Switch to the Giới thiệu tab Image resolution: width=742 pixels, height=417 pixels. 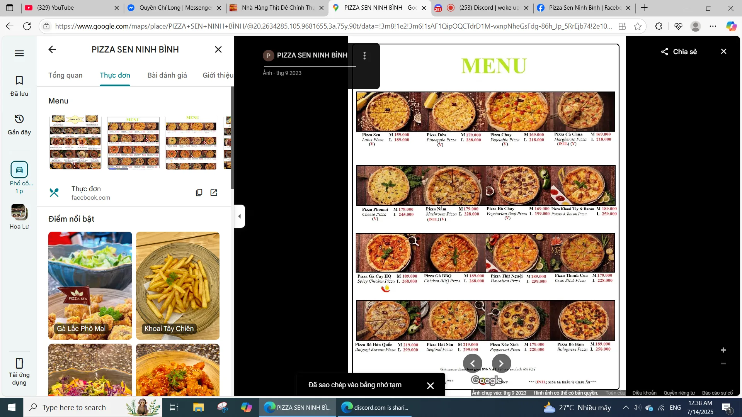218,75
